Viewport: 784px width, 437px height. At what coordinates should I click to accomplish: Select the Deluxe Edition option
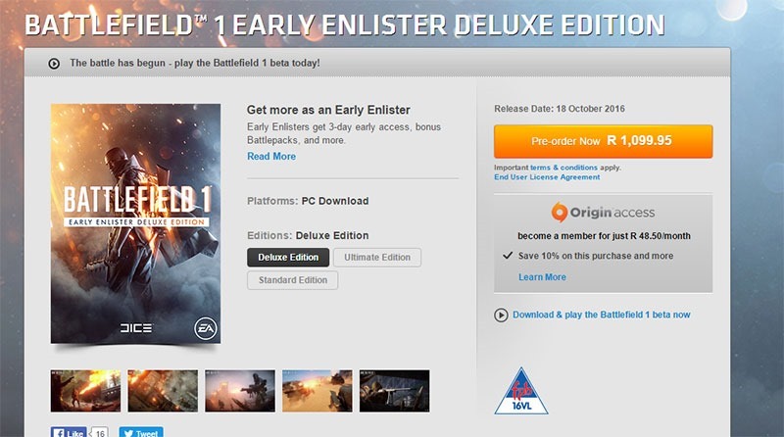[288, 258]
